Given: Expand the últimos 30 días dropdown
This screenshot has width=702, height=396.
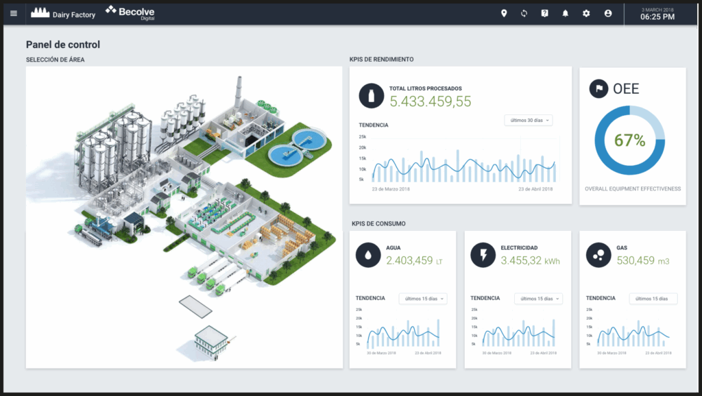Looking at the screenshot, I should point(528,120).
